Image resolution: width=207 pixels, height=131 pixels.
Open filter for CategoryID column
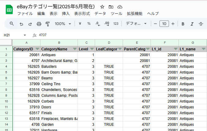[37, 49]
